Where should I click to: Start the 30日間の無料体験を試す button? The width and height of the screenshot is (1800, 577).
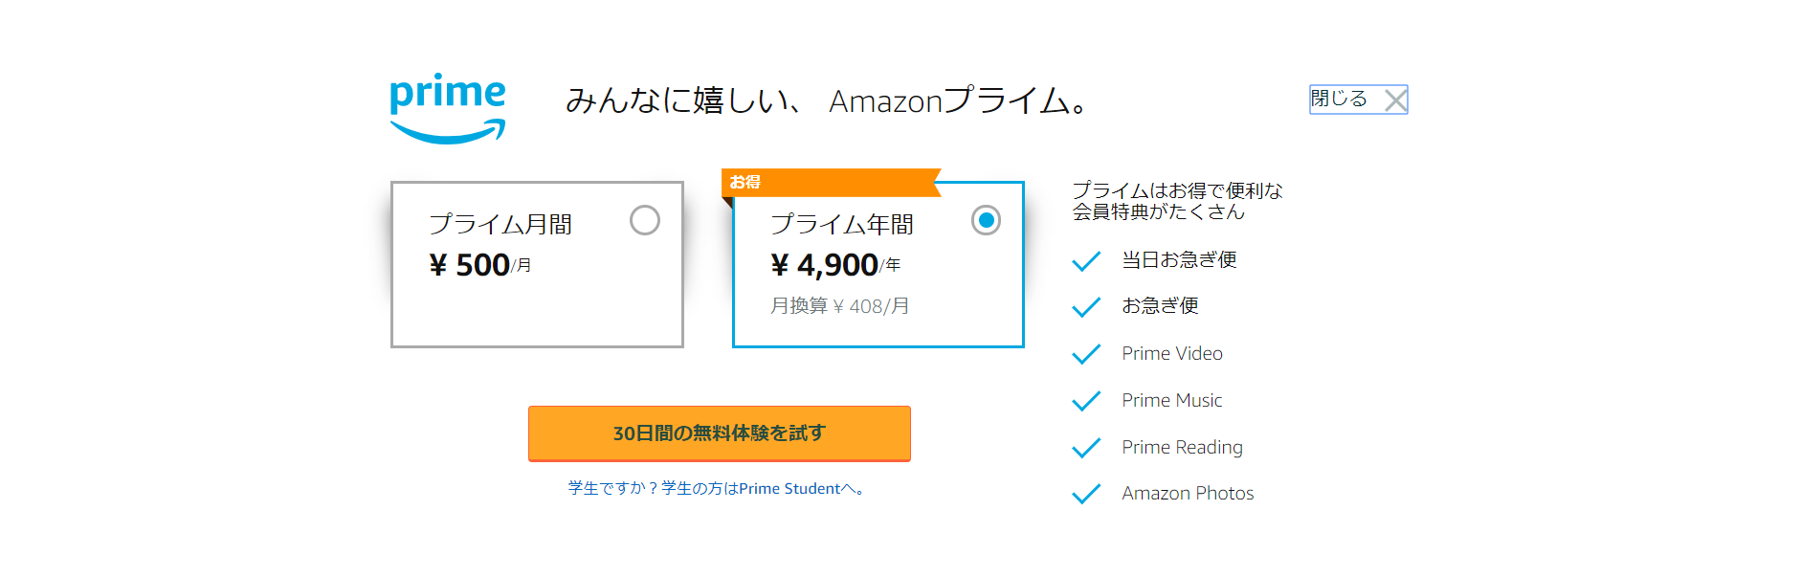(720, 433)
